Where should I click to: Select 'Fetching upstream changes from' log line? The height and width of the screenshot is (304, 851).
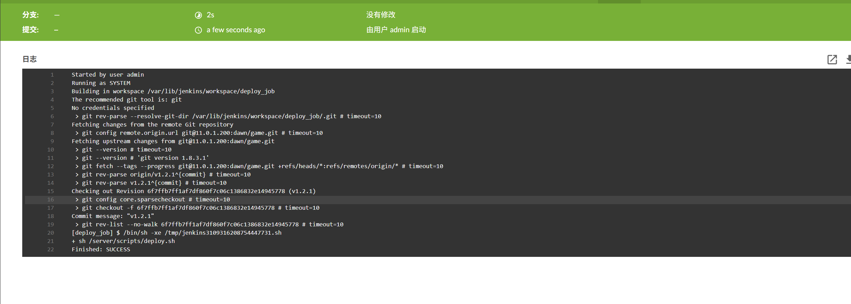click(173, 141)
